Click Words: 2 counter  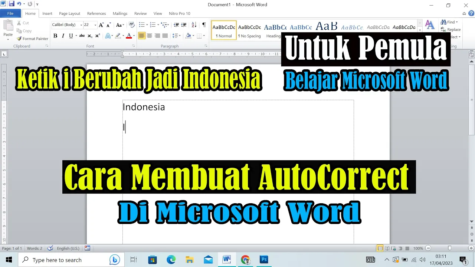[x=35, y=248]
